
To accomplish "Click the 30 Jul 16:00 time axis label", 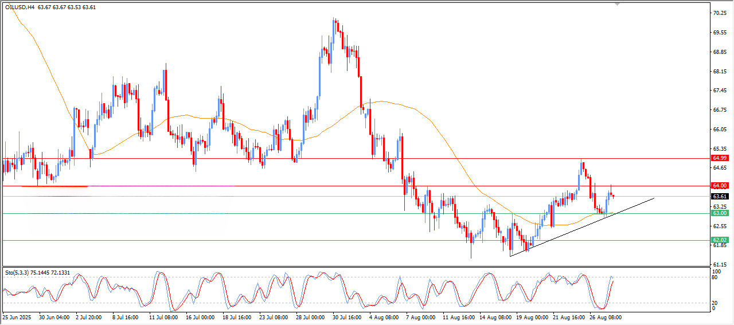I will tap(347, 317).
